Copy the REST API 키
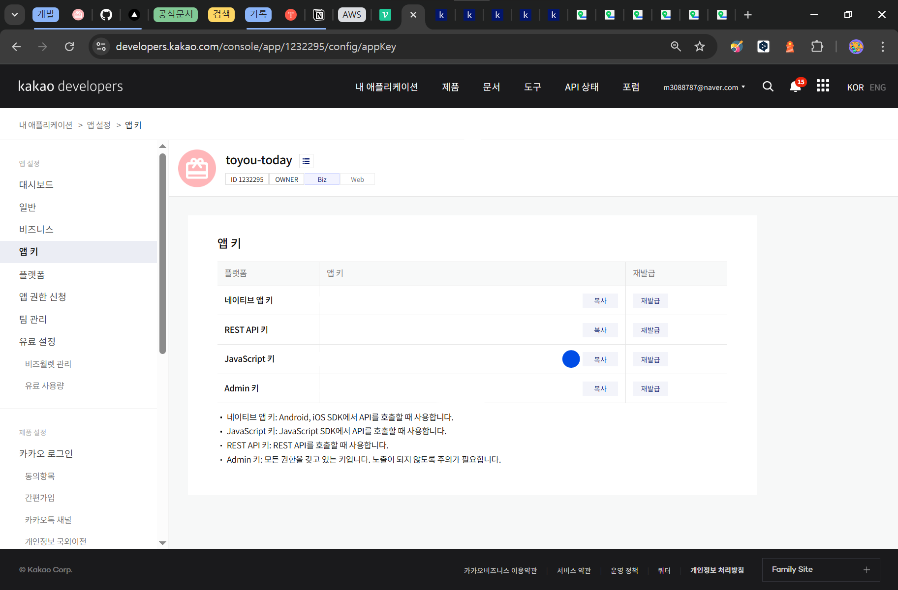Screen dimensions: 898x590 click(600, 330)
